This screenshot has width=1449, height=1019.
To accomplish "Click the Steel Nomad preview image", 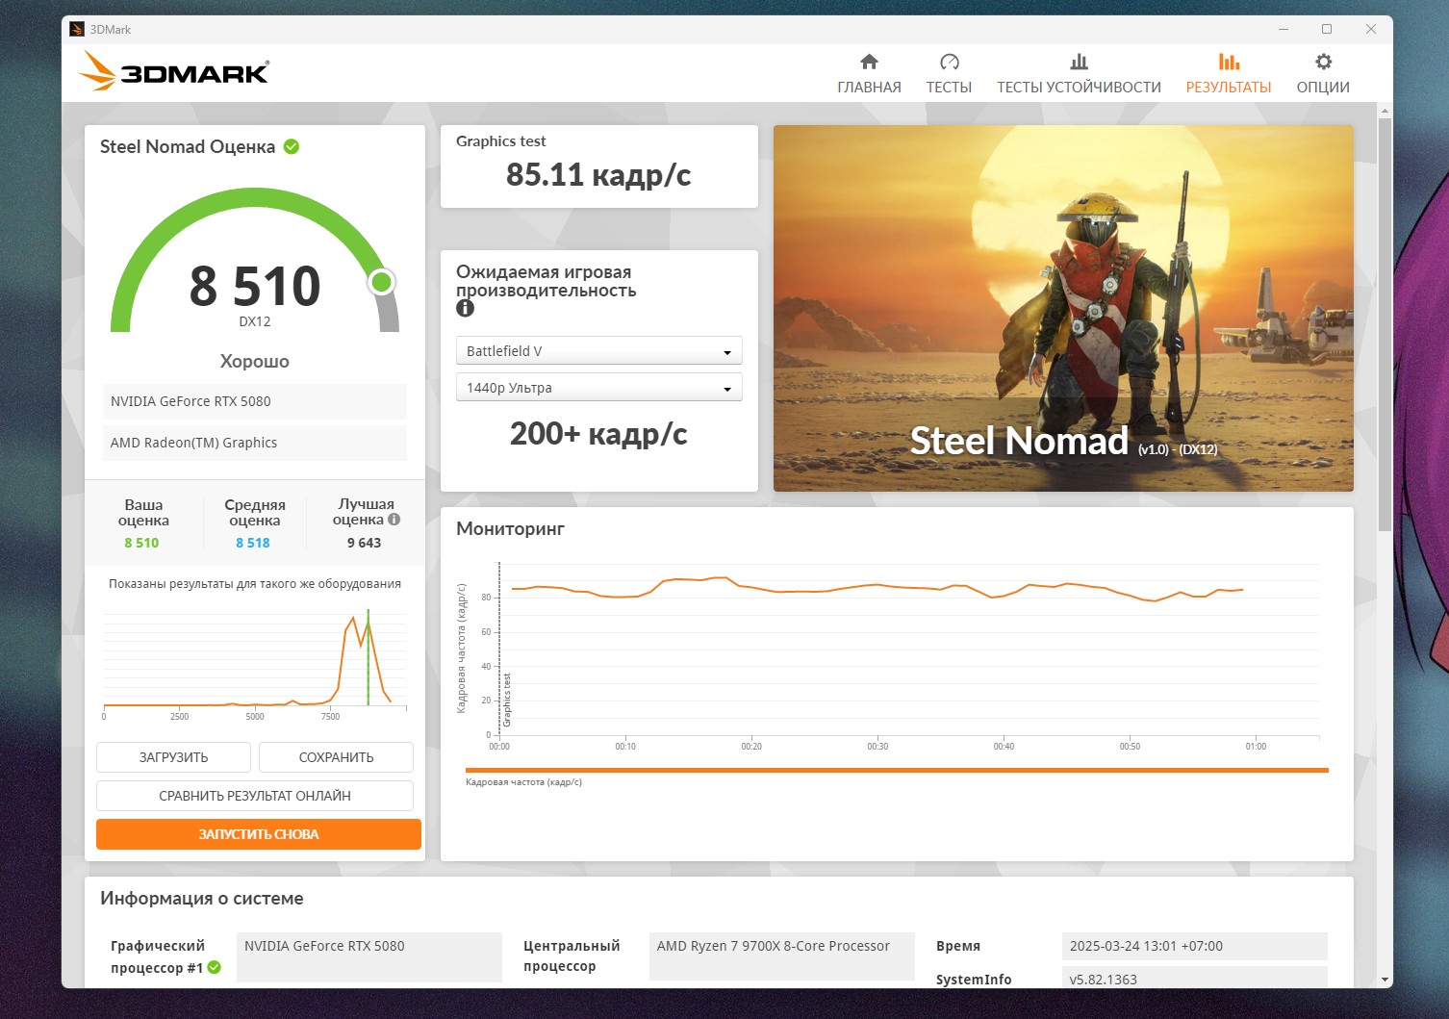I will click(1063, 308).
